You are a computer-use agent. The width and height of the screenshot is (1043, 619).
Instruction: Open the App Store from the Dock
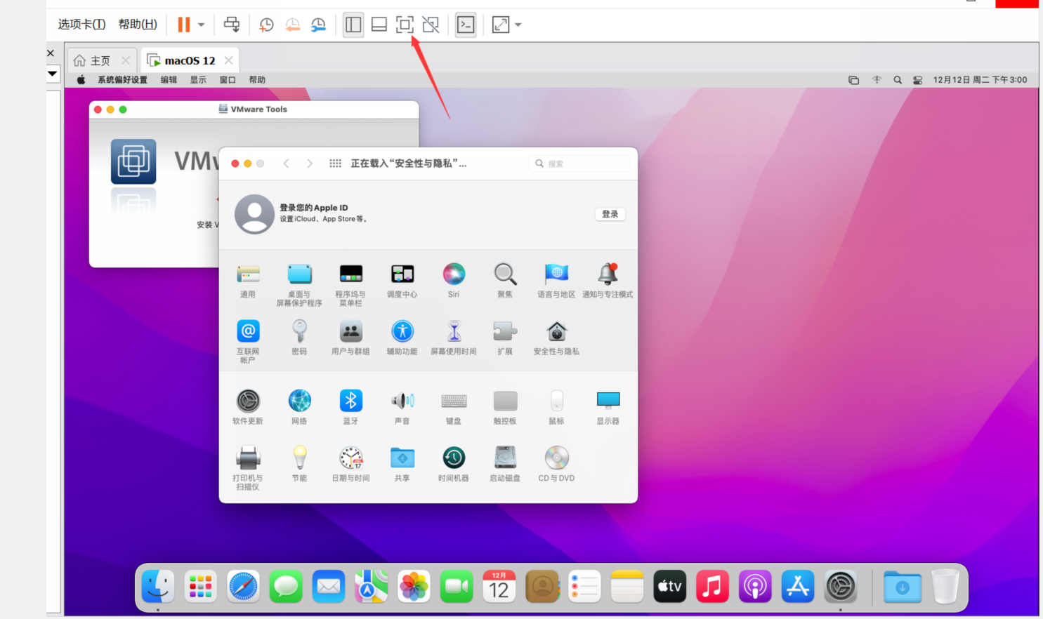(x=798, y=586)
